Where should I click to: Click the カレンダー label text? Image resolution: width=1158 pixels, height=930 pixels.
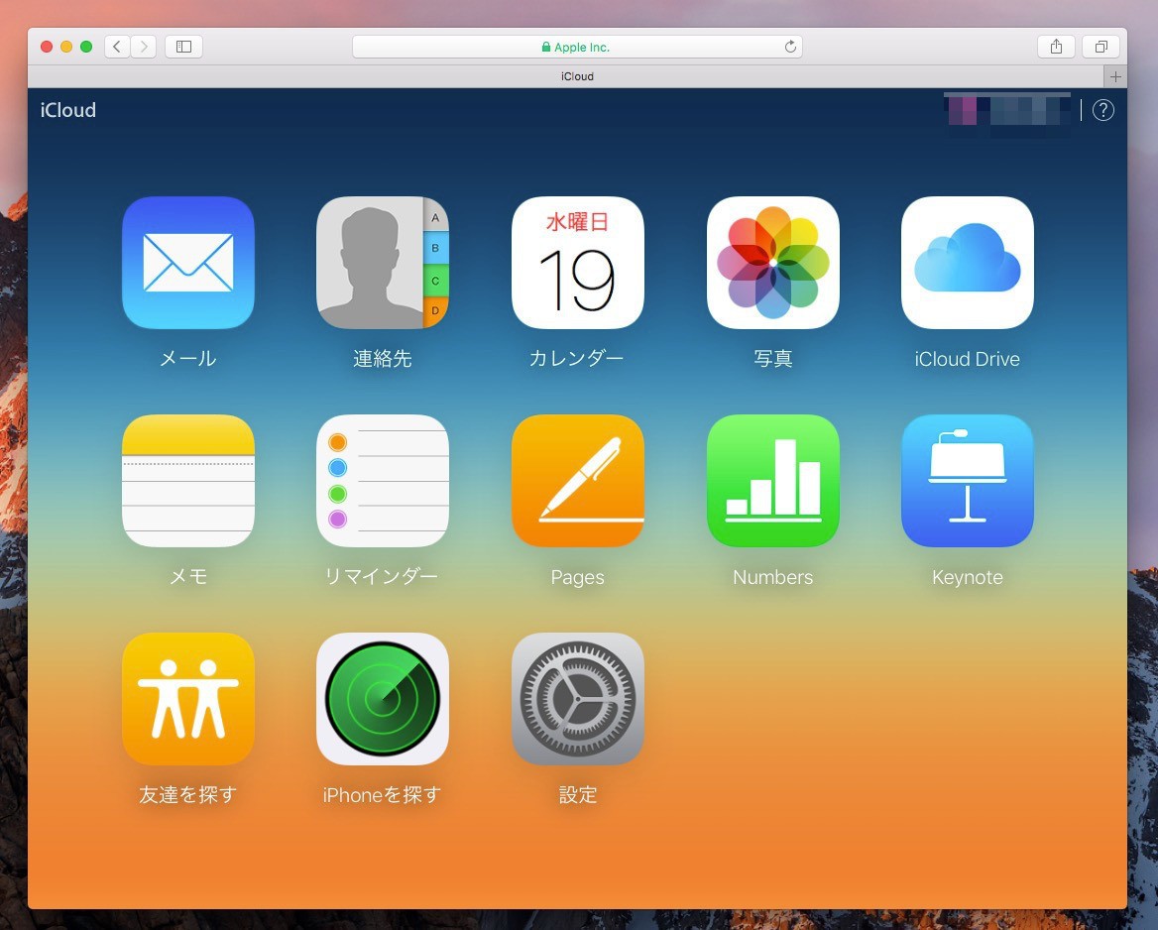[x=578, y=358]
